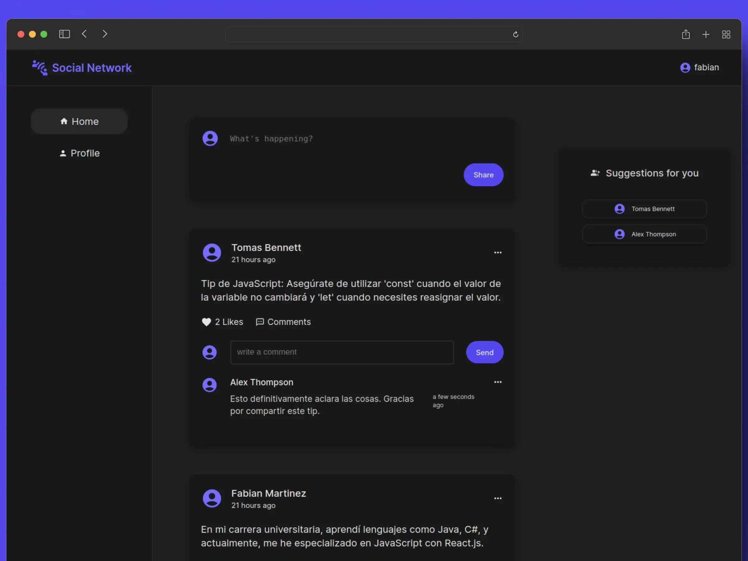
Task: Click the comment bubble icon on Tomas's post
Action: (260, 322)
